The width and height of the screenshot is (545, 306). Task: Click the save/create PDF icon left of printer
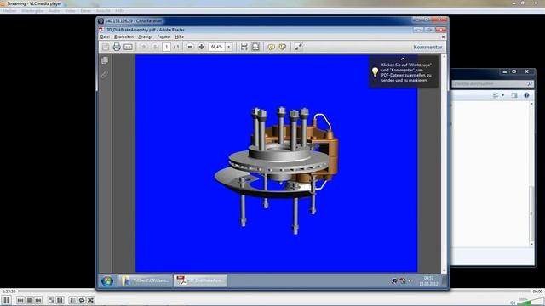[x=106, y=47]
